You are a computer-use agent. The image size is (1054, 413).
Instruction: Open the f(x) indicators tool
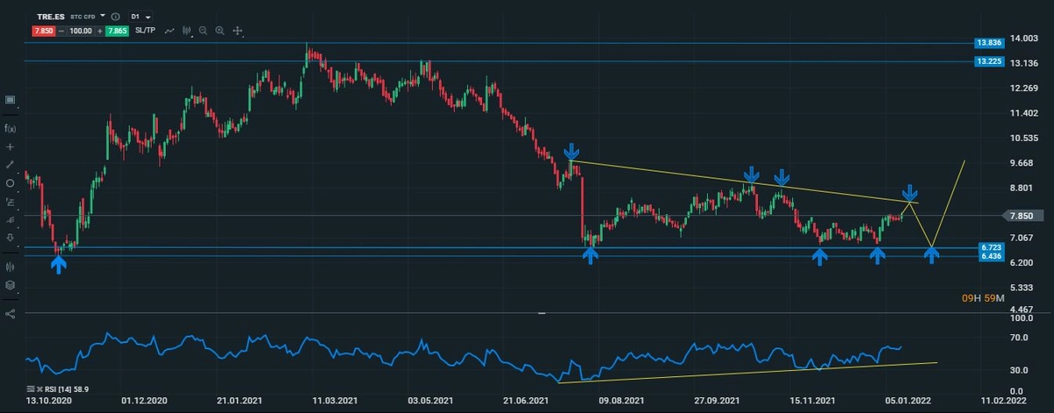click(11, 128)
